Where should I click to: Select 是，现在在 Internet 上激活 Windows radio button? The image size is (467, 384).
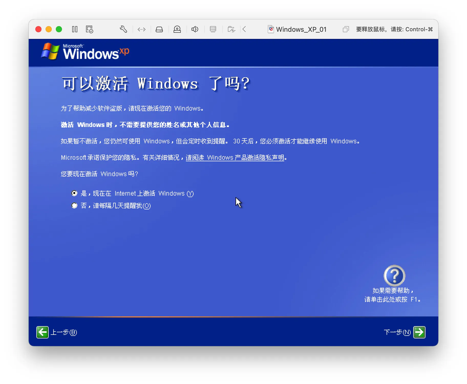(74, 193)
